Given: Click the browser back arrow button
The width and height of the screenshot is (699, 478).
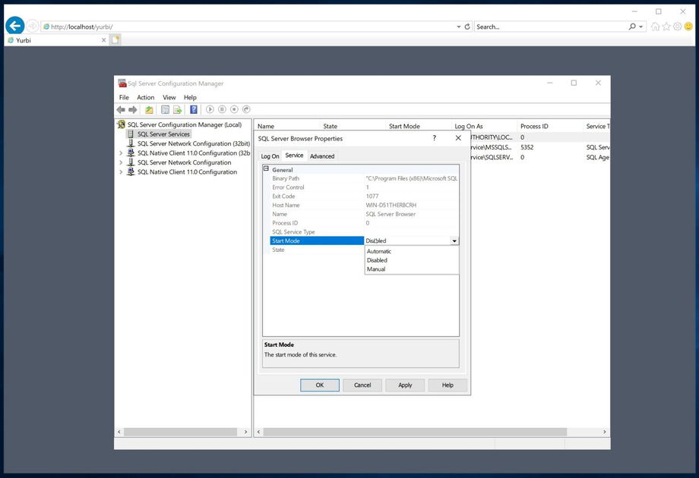Looking at the screenshot, I should 14,26.
